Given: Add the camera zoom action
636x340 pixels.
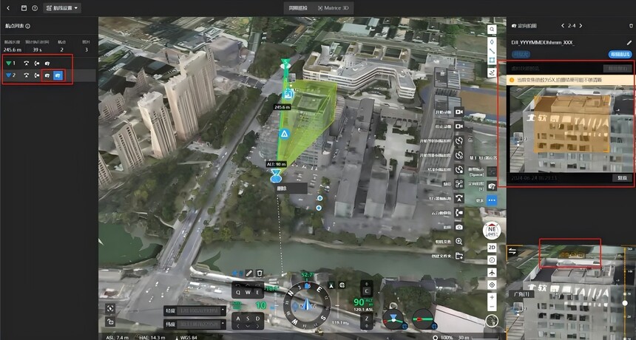Looking at the screenshot, I should point(459,242).
